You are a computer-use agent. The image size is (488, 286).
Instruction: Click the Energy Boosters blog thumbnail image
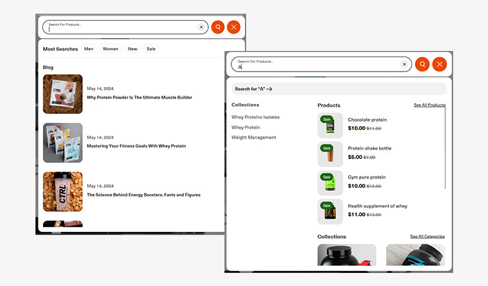point(63,191)
